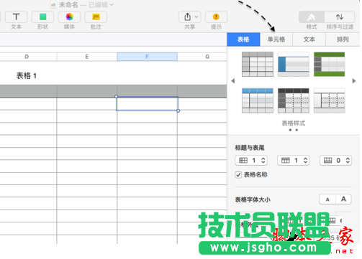Apply the dark header dotted table style
This screenshot has width=362, height=259.
294,100
